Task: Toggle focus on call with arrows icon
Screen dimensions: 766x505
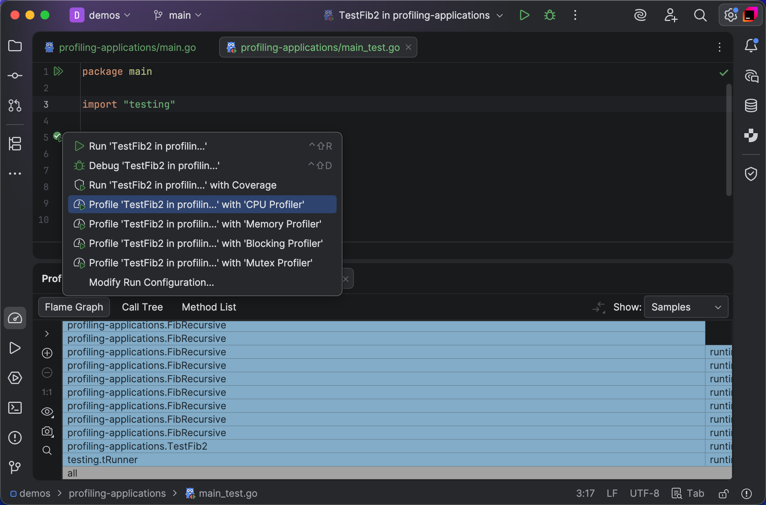Action: coord(598,307)
